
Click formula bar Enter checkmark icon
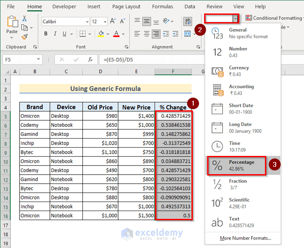(x=76, y=60)
